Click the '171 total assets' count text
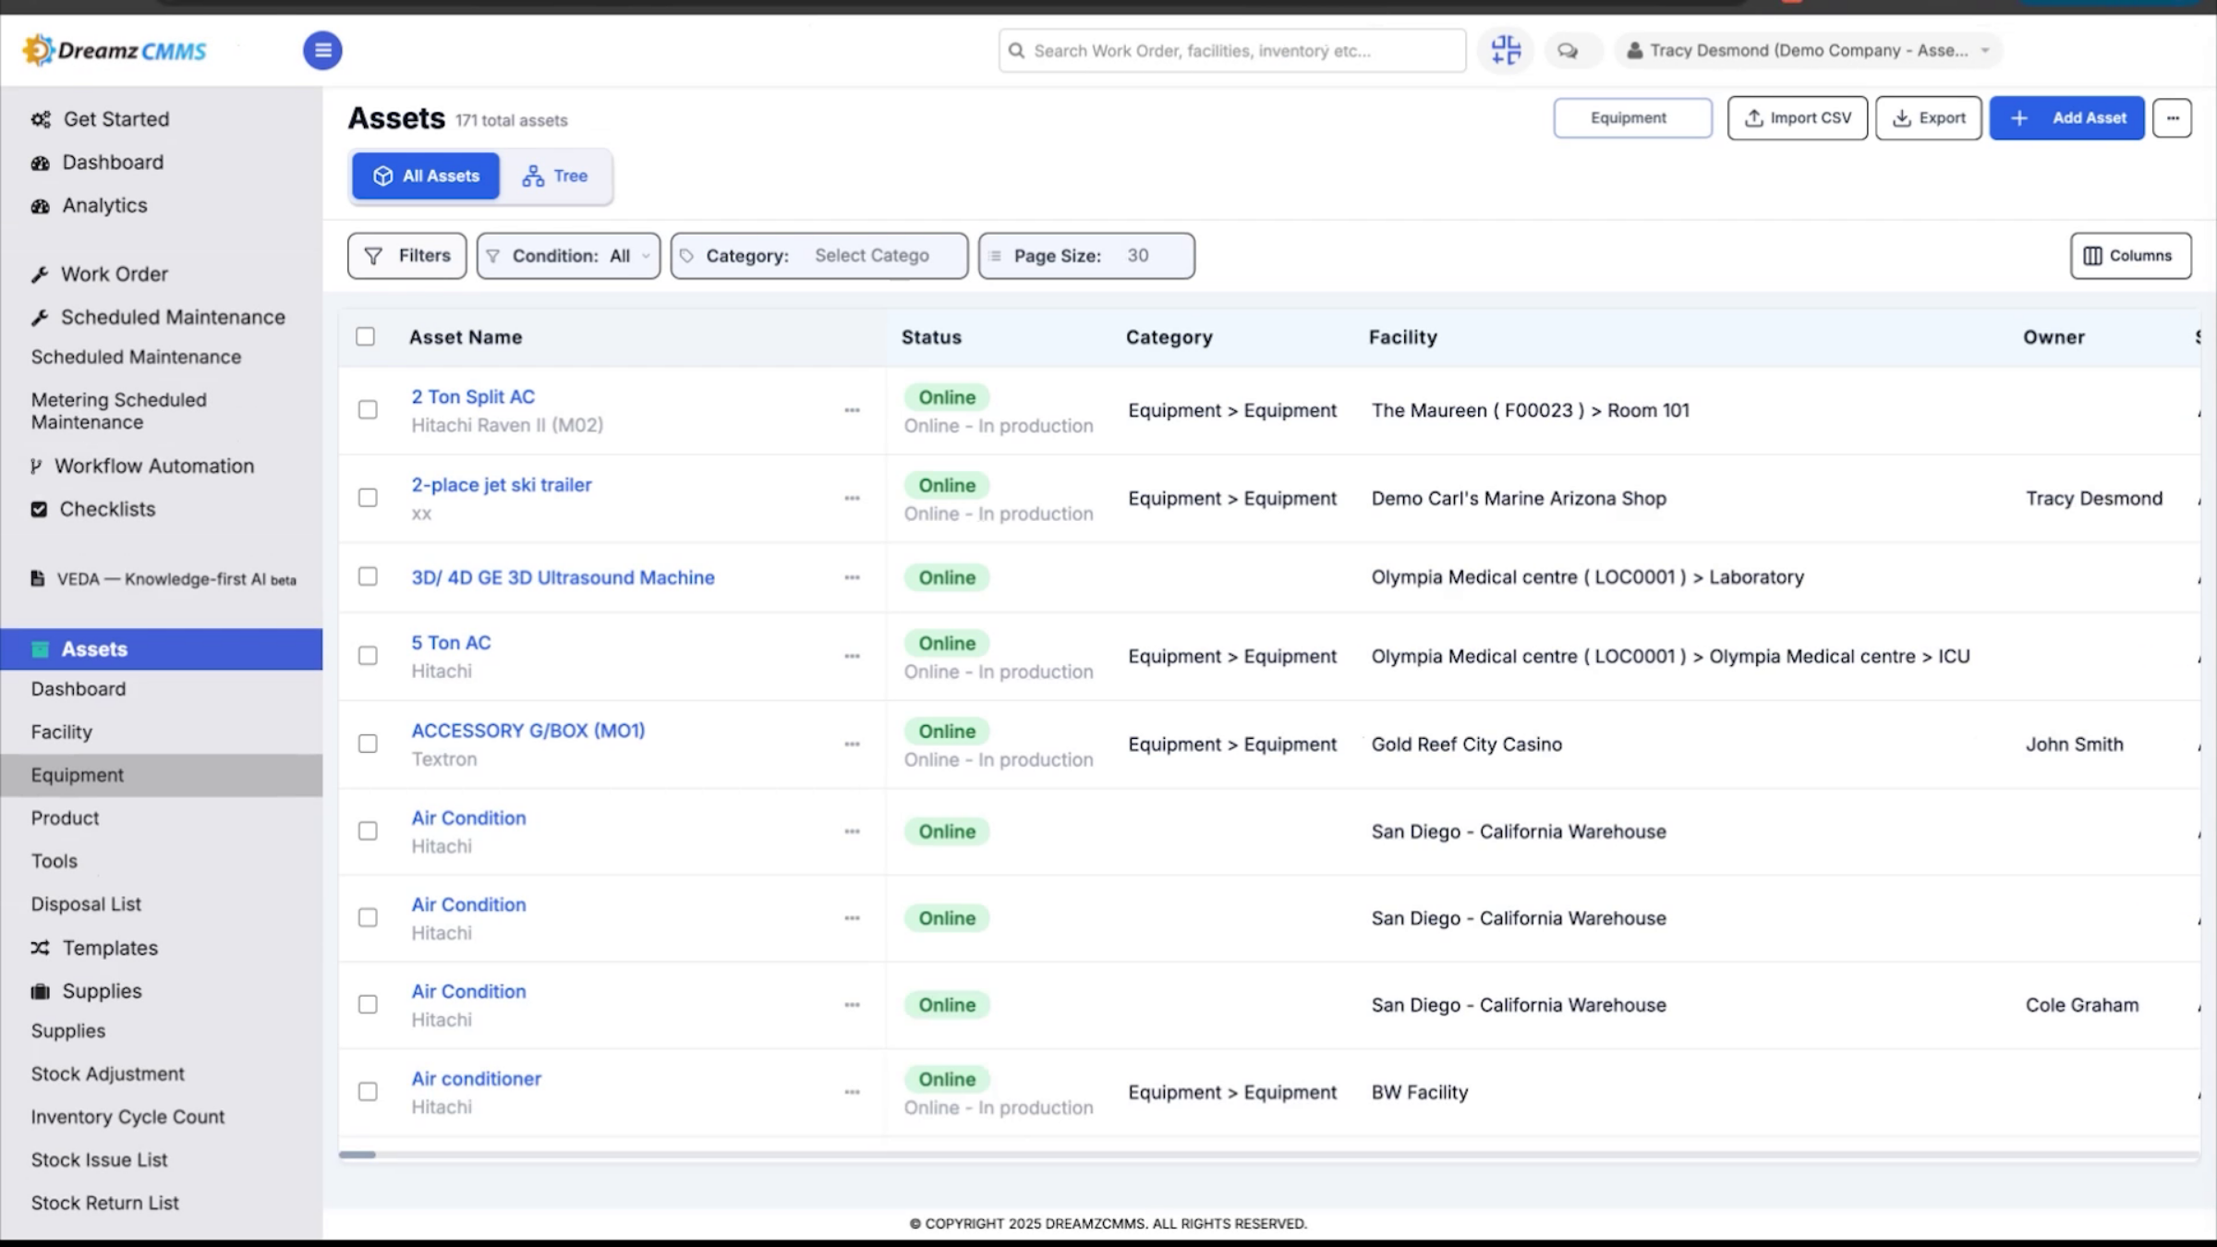Viewport: 2217px width, 1247px height. click(x=511, y=121)
